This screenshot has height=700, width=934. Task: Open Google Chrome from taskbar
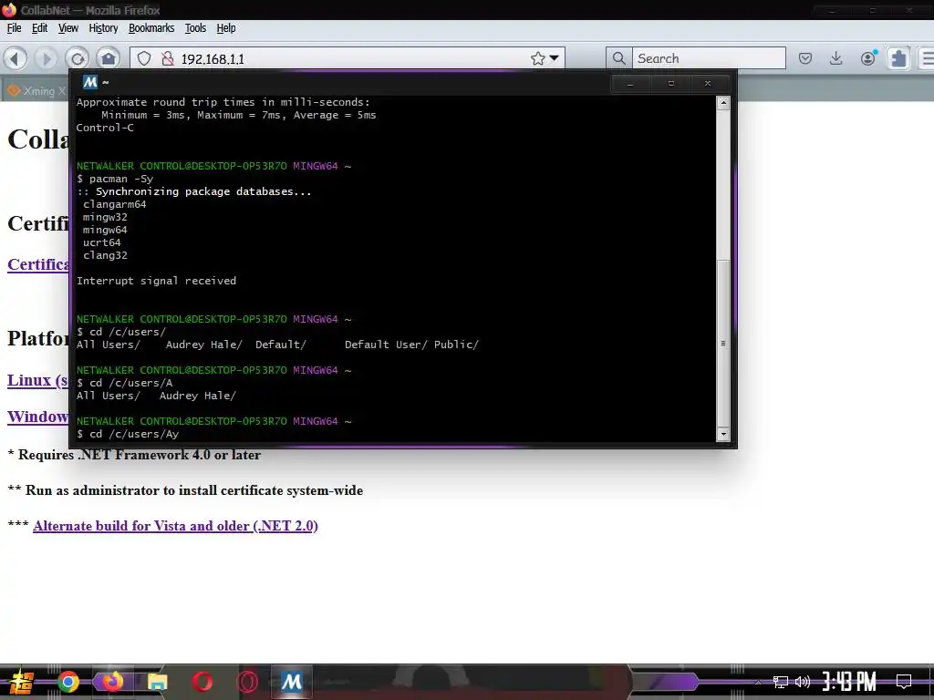[68, 682]
